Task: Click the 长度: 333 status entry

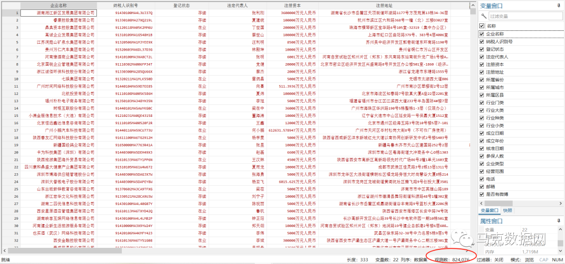Action: coord(357,260)
